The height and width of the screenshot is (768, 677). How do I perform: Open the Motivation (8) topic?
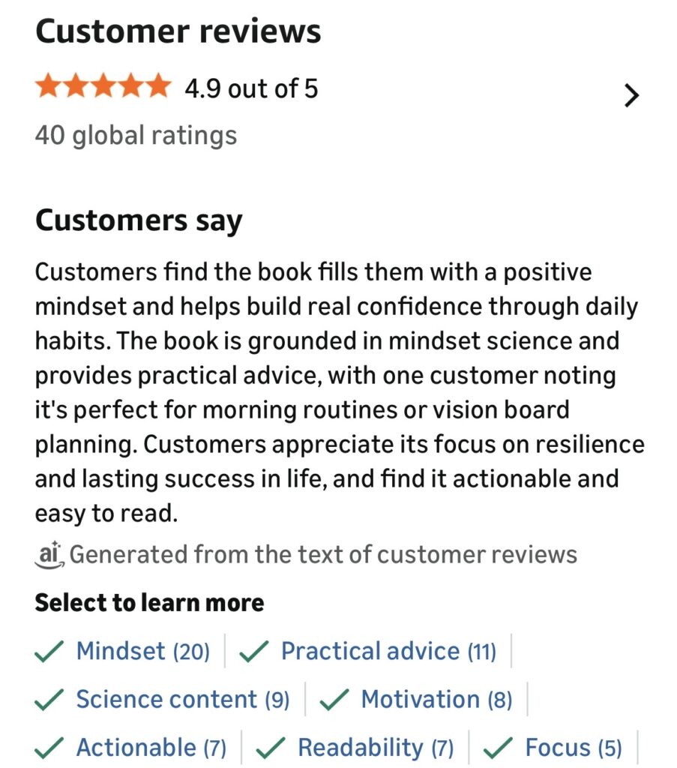436,700
